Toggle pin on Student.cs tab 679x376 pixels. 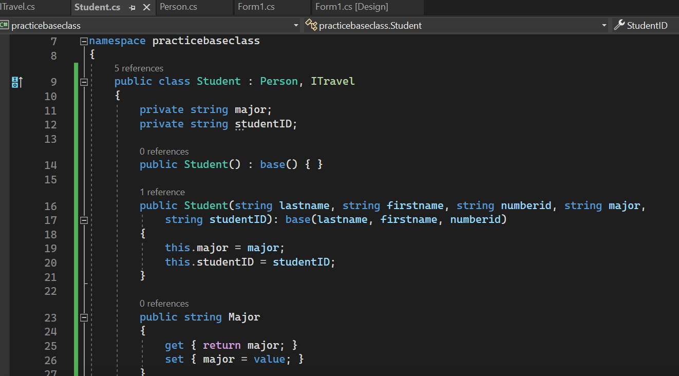pyautogui.click(x=133, y=8)
